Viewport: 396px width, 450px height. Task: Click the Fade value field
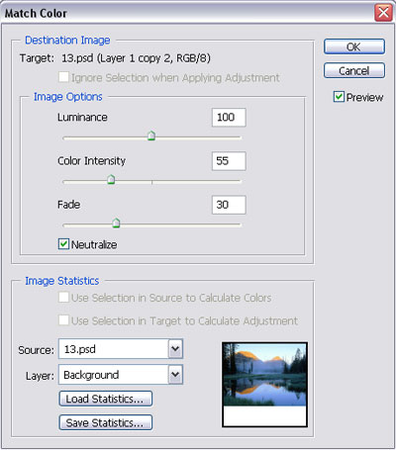[229, 205]
